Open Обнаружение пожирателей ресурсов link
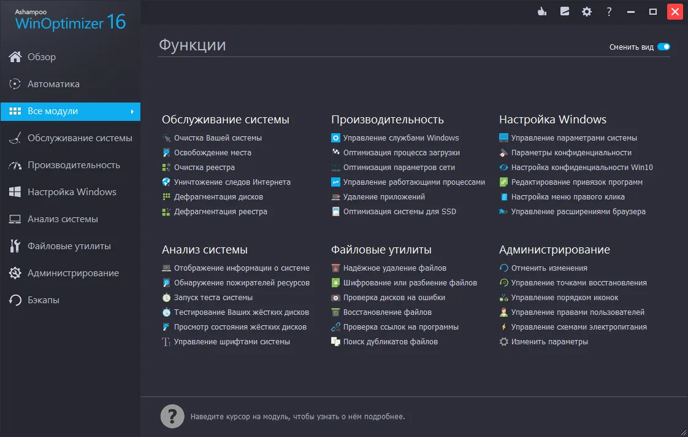This screenshot has height=437, width=688. coord(242,283)
